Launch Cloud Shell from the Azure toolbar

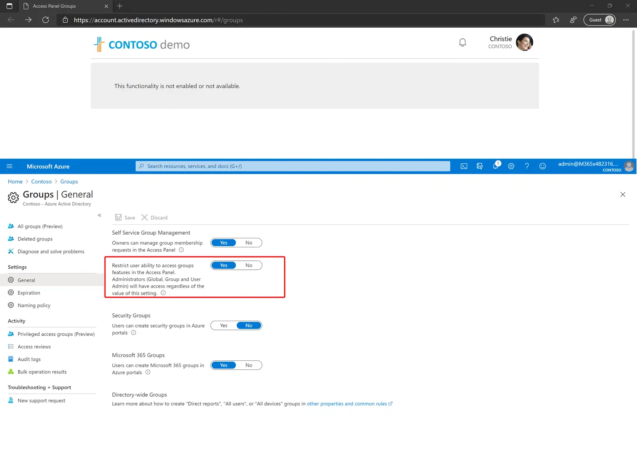coord(464,166)
